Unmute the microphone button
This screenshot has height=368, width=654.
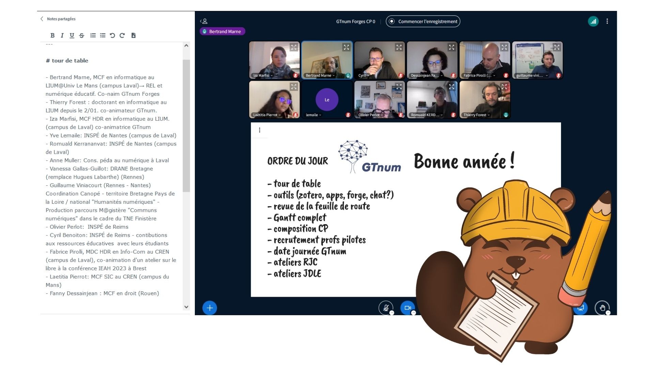click(x=386, y=308)
